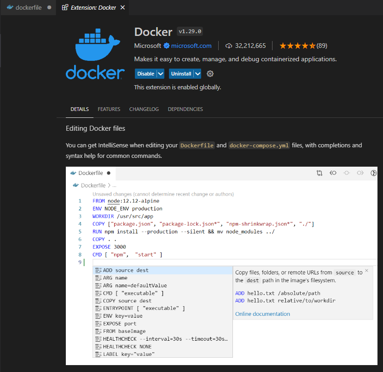Open the five-star rating reviews
383x372 pixels.
(x=303, y=46)
